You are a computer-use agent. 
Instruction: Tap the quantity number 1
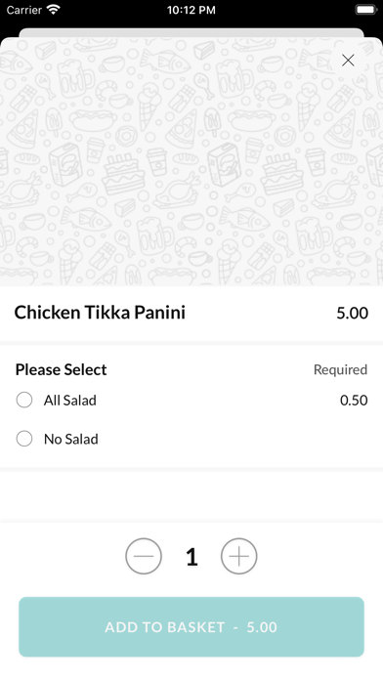pos(191,557)
